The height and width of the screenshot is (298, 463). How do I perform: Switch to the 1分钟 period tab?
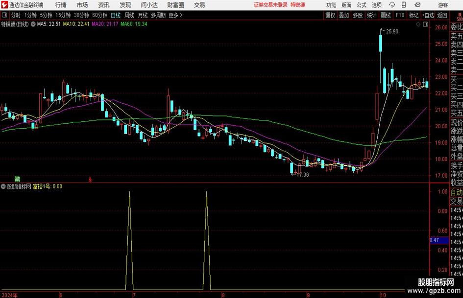point(30,15)
